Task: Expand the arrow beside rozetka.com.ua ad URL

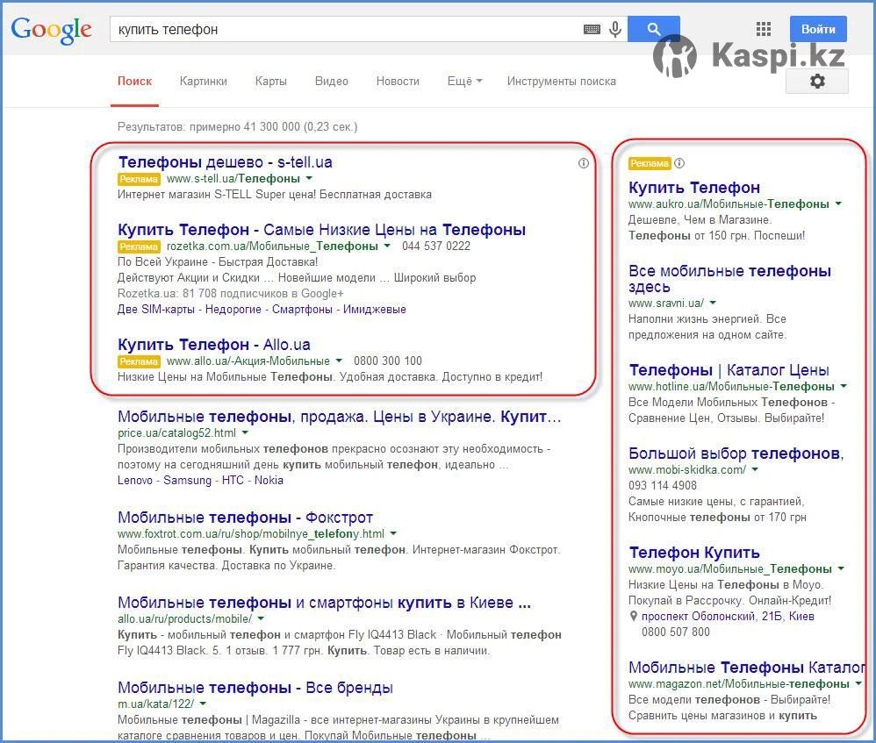Action: 387,246
